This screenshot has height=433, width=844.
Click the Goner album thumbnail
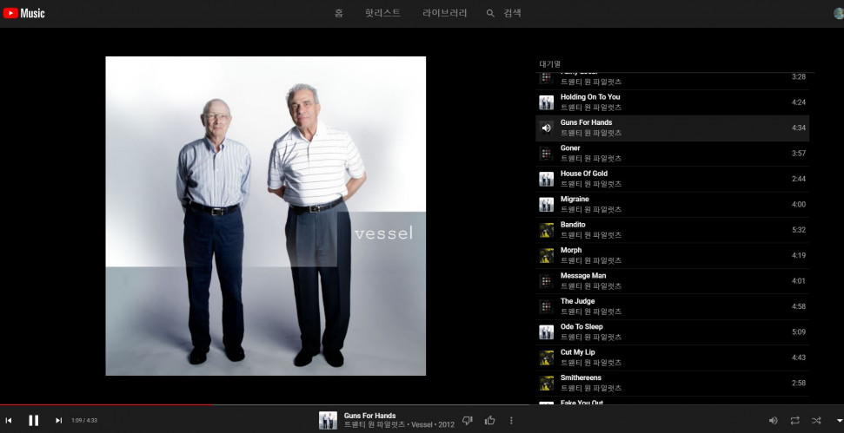pos(547,154)
